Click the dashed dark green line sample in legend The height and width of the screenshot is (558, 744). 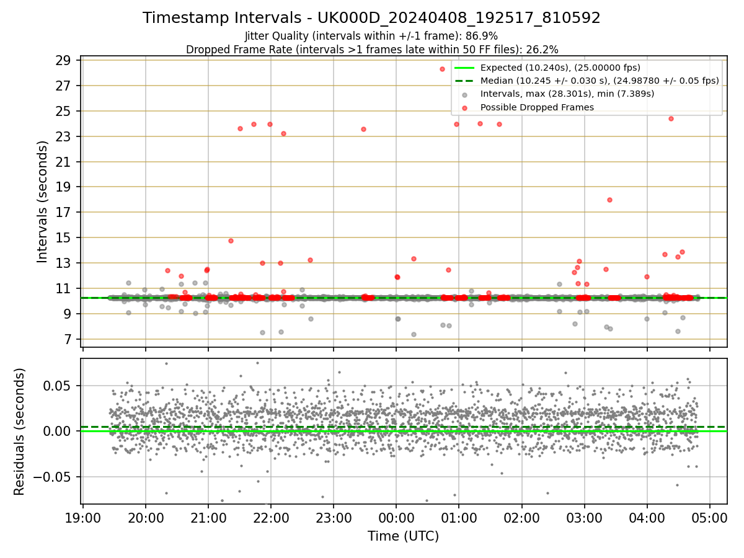coord(464,81)
